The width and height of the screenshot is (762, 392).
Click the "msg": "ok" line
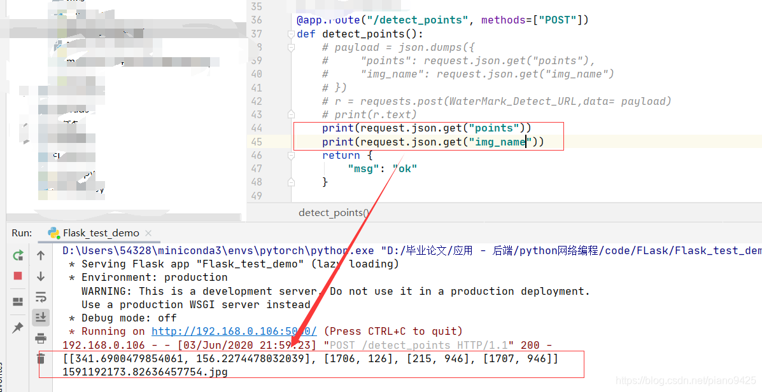click(383, 169)
